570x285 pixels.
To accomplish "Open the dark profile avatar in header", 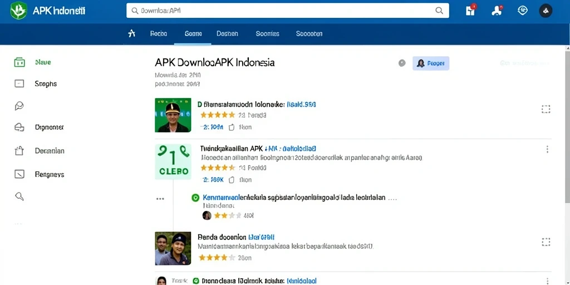I will 546,11.
